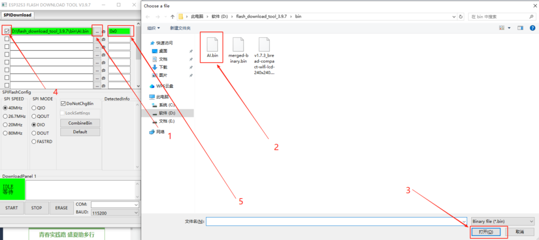Click the folder icon in the address bar
Image resolution: width=539 pixels, height=240 pixels.
point(181,16)
